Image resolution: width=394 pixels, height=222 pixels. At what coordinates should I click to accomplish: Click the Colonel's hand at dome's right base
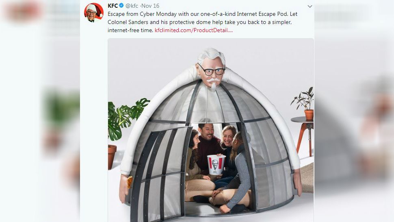pos(297,181)
